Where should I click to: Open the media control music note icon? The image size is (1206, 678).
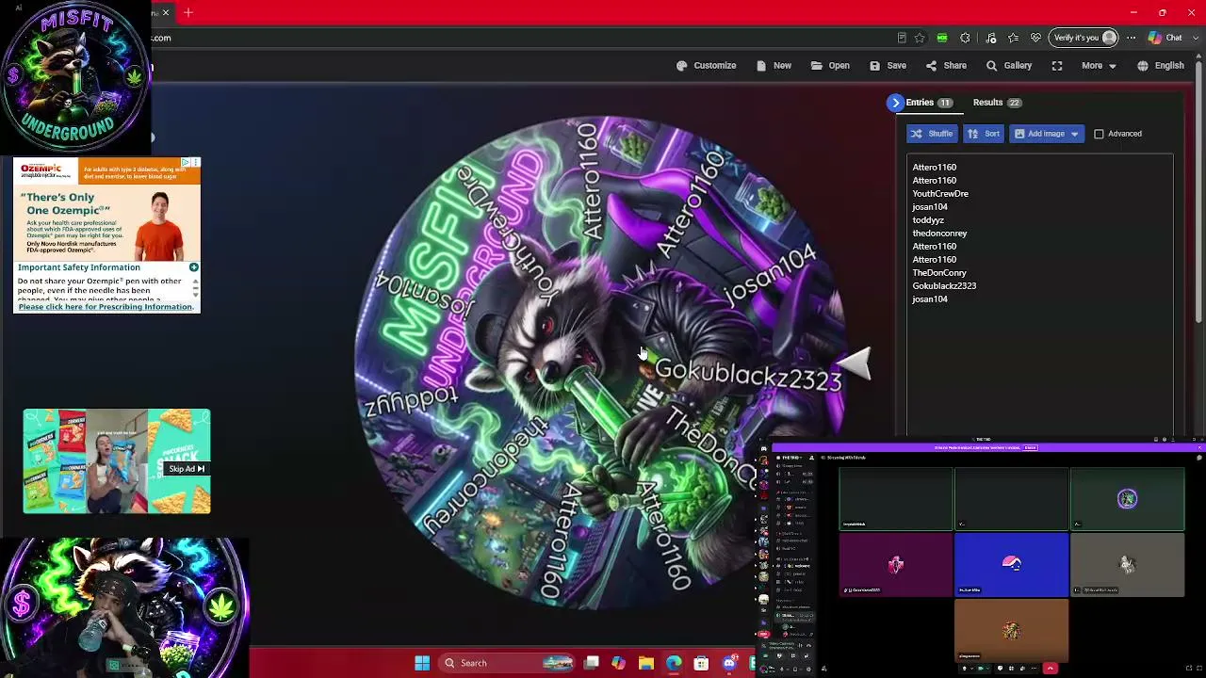[990, 38]
